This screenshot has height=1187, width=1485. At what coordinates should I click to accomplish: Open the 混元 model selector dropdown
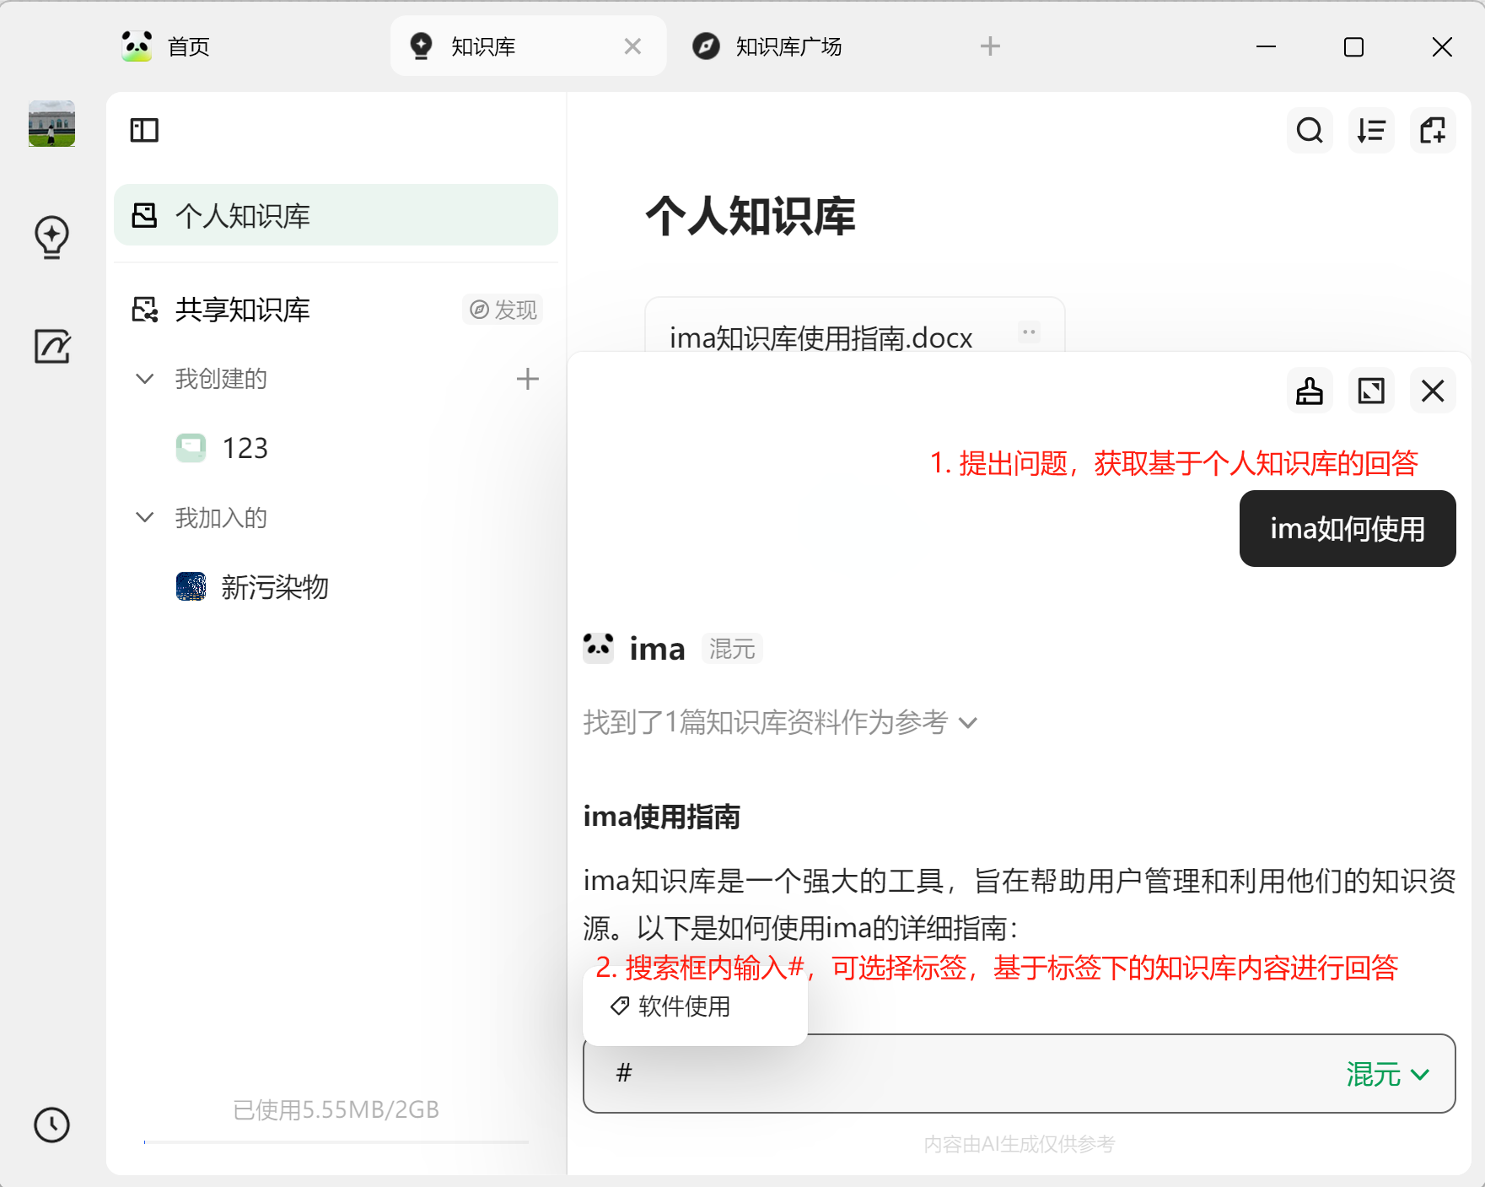tap(1386, 1074)
